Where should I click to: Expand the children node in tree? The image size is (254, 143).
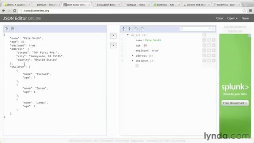(x=133, y=61)
